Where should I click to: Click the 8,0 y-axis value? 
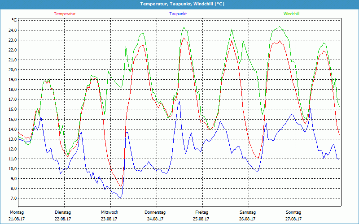coord(13,188)
